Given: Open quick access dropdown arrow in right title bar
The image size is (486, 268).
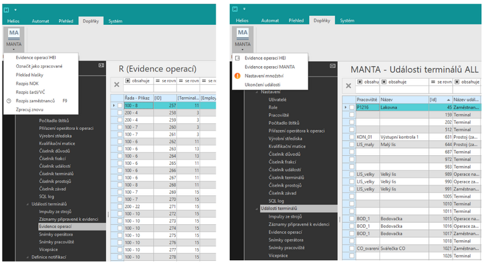Looking at the screenshot, I should pyautogui.click(x=244, y=9).
